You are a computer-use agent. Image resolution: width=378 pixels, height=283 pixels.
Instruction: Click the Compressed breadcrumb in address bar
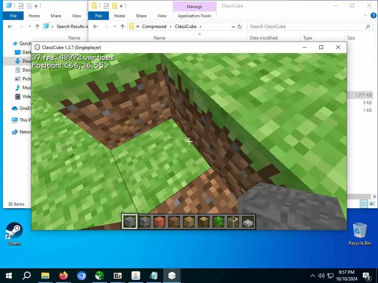[x=154, y=27]
